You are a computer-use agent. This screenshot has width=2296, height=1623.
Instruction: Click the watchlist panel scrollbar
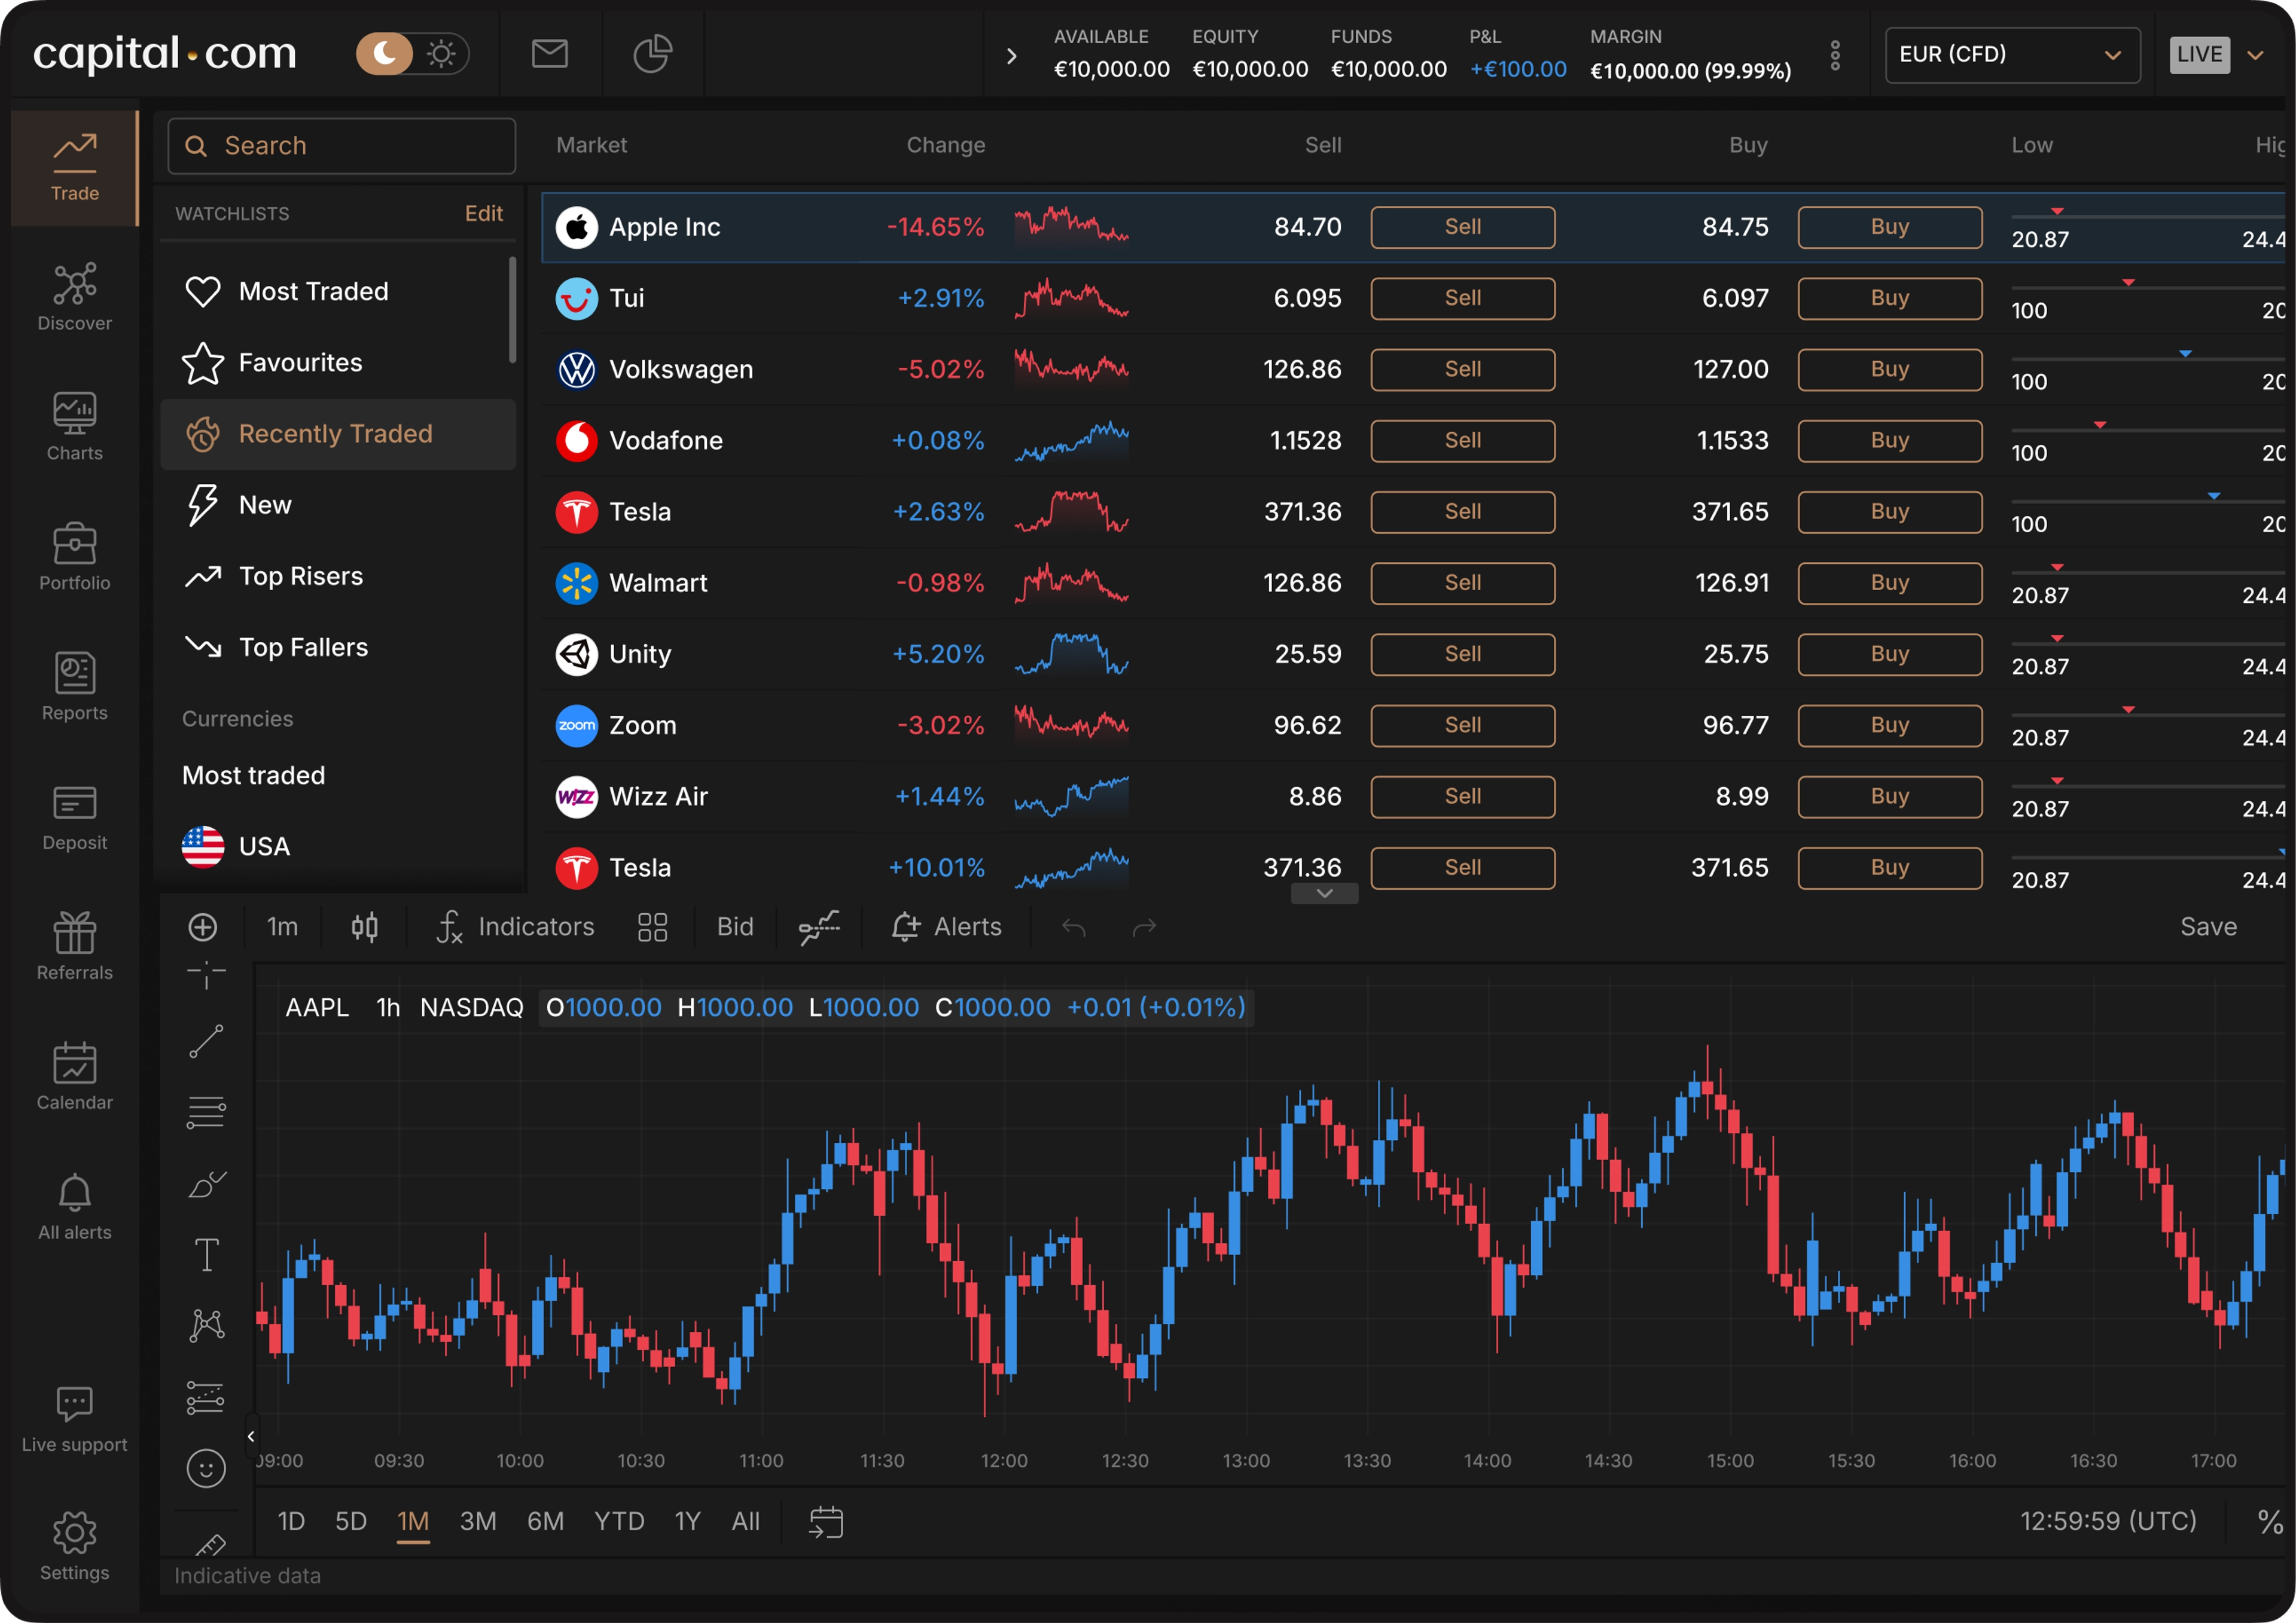[x=512, y=310]
